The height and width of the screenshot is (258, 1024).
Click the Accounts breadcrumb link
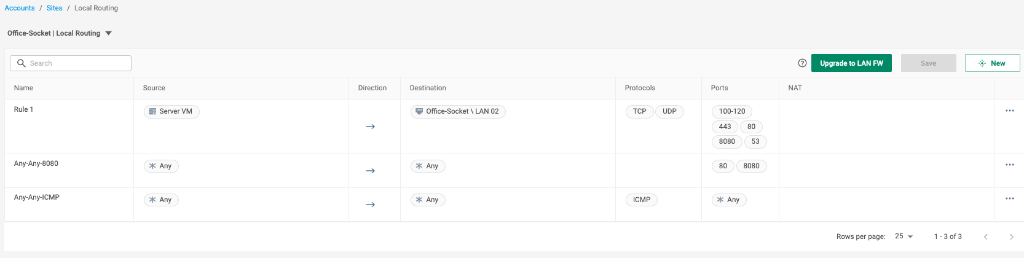point(20,8)
